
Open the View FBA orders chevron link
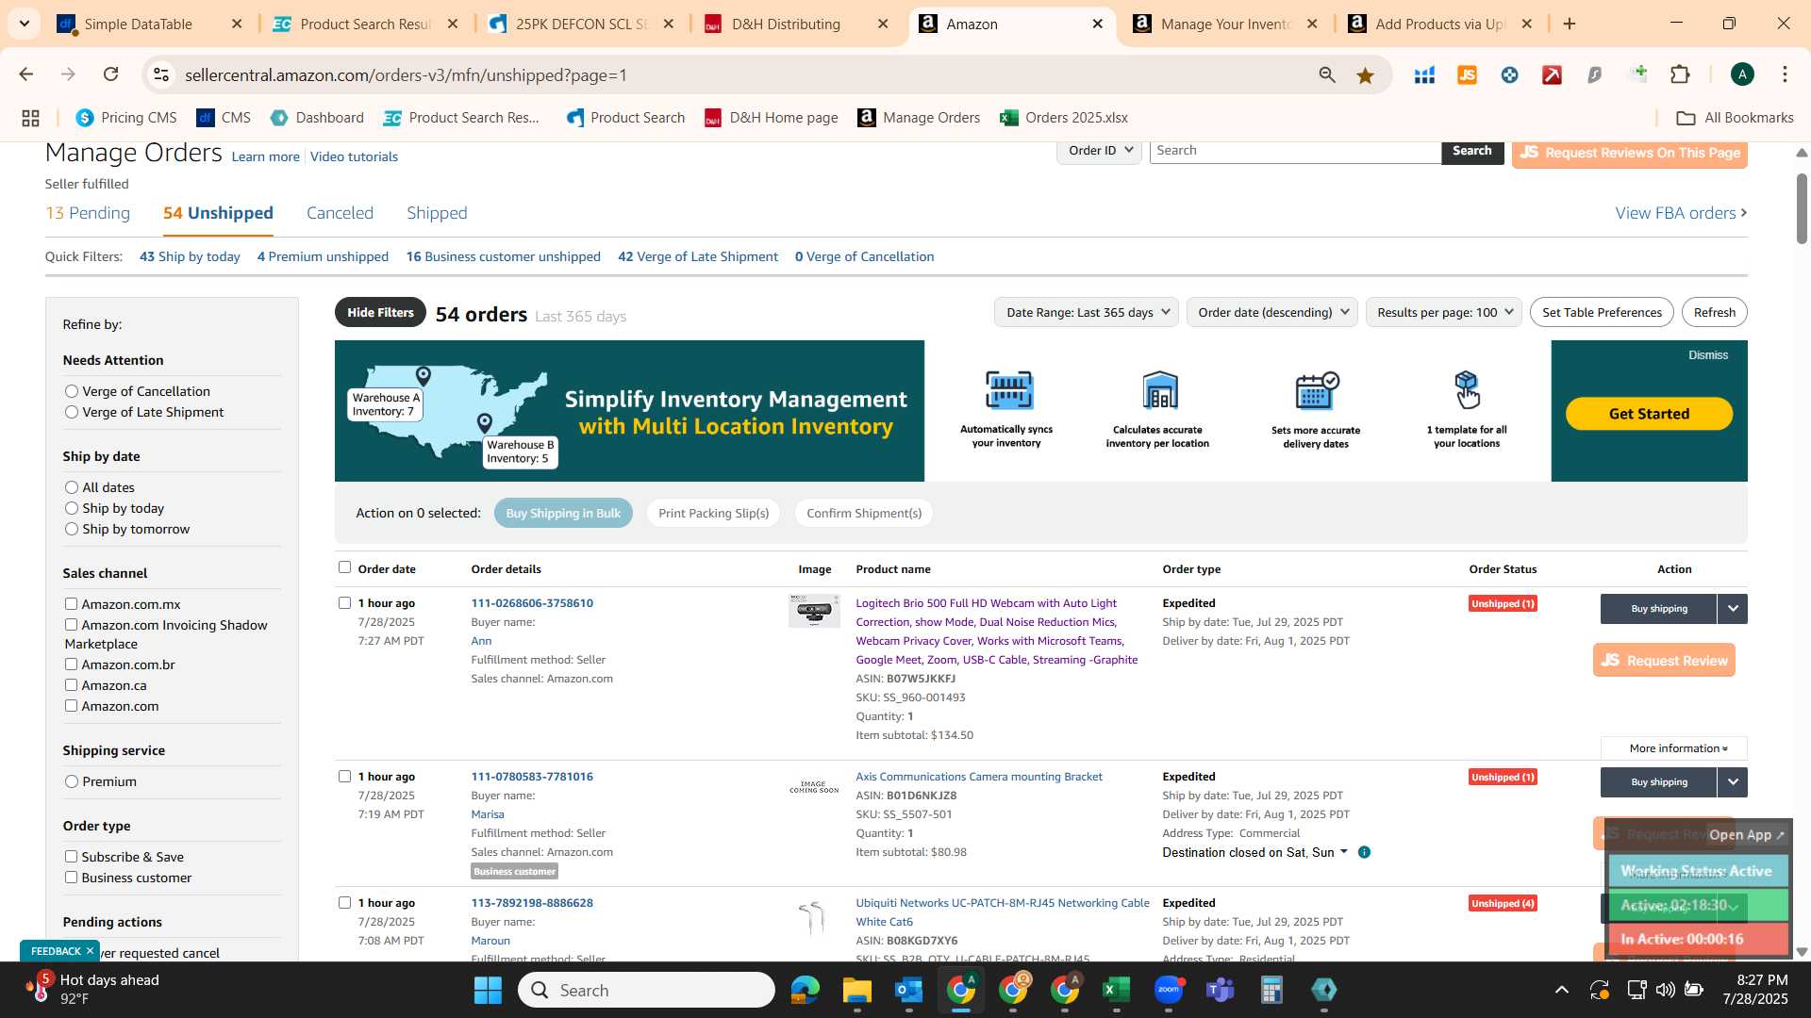tap(1681, 214)
